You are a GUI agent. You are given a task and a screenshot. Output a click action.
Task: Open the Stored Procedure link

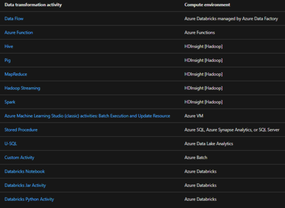coord(21,130)
